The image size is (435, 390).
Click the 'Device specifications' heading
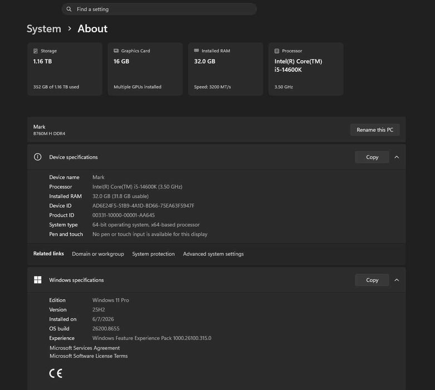coord(73,157)
